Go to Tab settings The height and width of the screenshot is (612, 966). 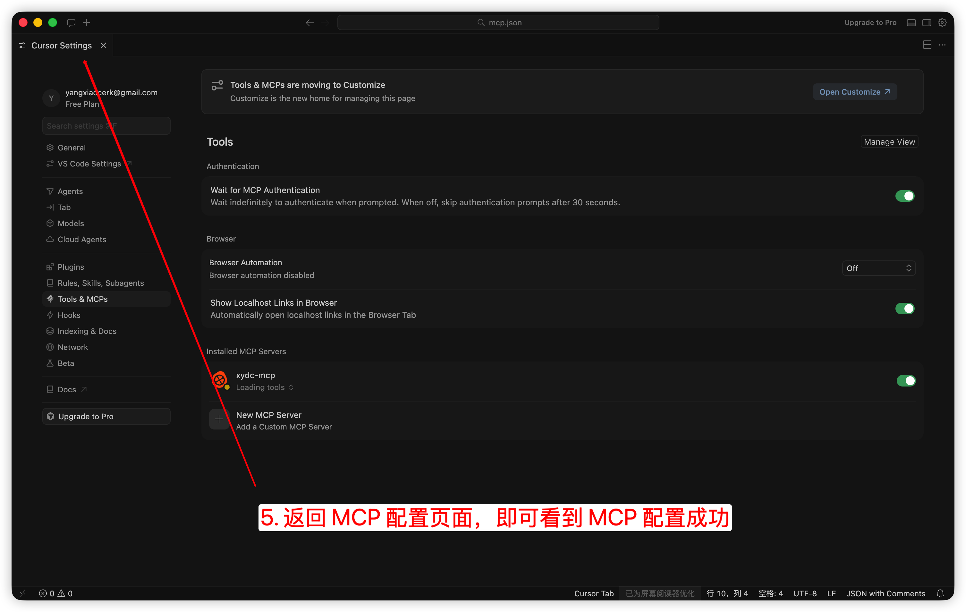(106, 208)
